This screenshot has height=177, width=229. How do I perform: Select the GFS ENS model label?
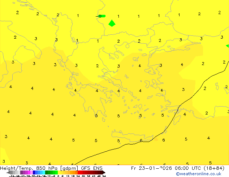pos(93,168)
